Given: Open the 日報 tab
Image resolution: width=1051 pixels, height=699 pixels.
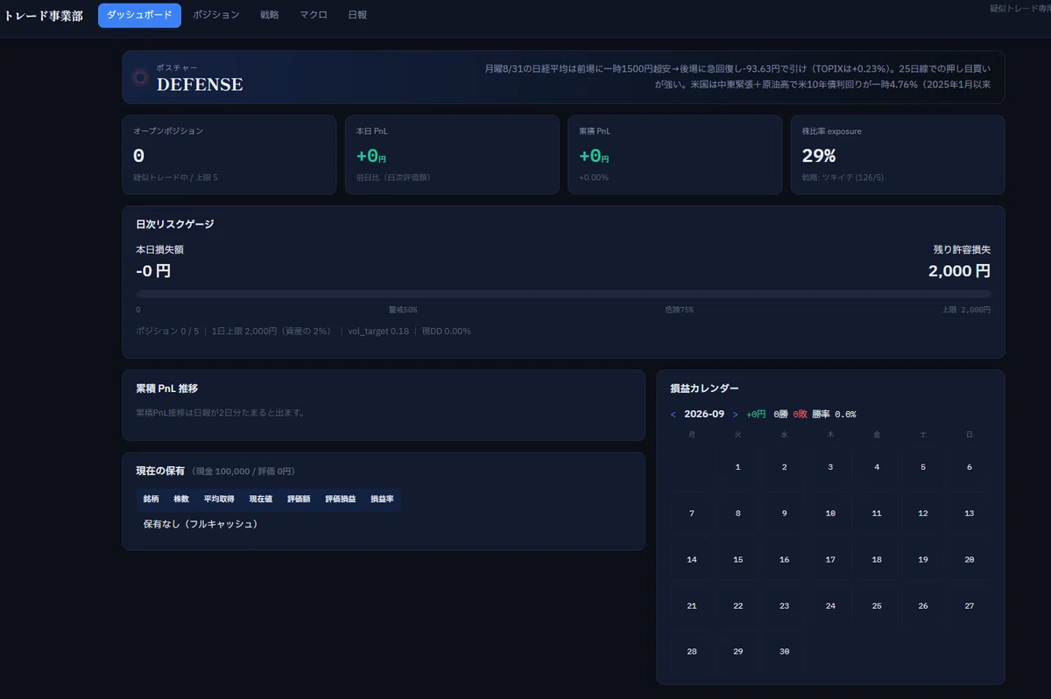Looking at the screenshot, I should (x=357, y=15).
